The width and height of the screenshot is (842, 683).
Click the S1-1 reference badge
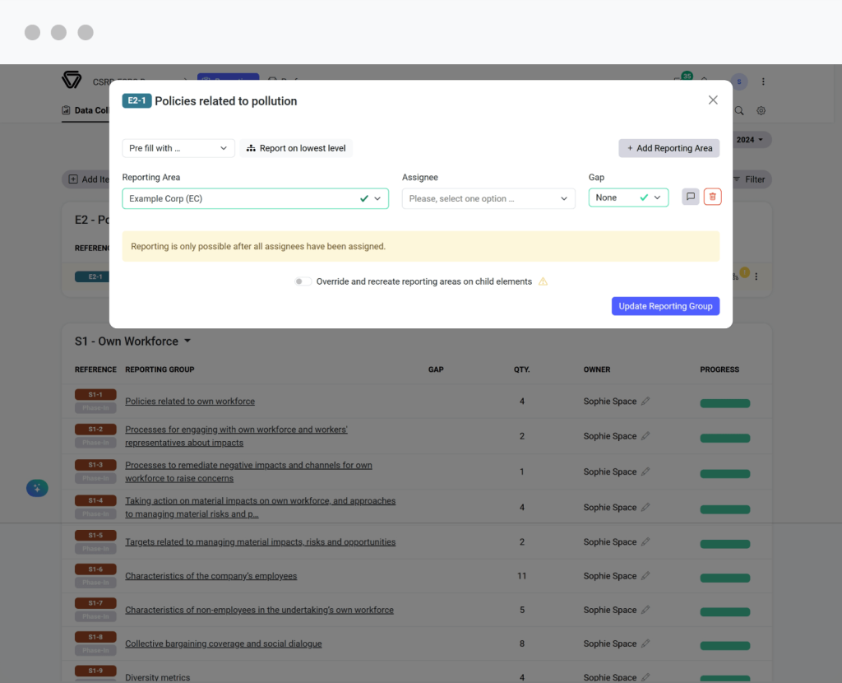(x=95, y=394)
